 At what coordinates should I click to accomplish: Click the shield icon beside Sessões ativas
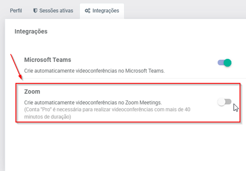(x=35, y=11)
